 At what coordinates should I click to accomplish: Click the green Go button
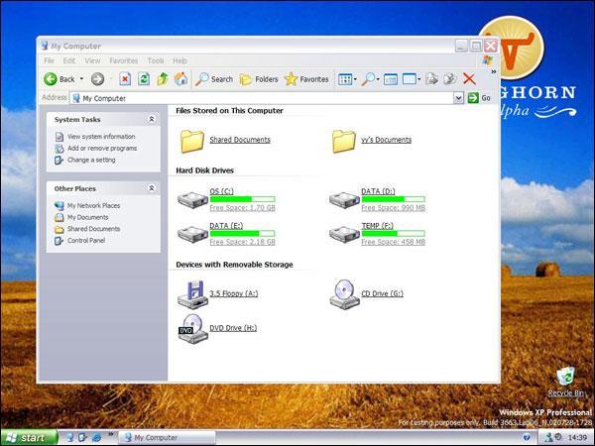click(x=479, y=98)
